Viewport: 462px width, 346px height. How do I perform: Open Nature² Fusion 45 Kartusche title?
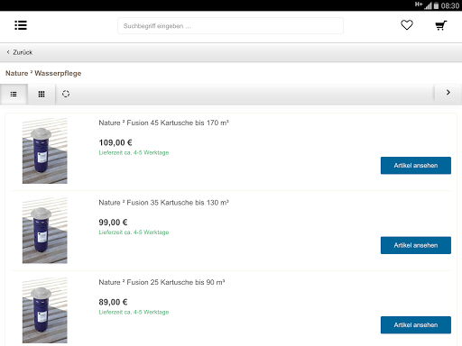coord(164,123)
